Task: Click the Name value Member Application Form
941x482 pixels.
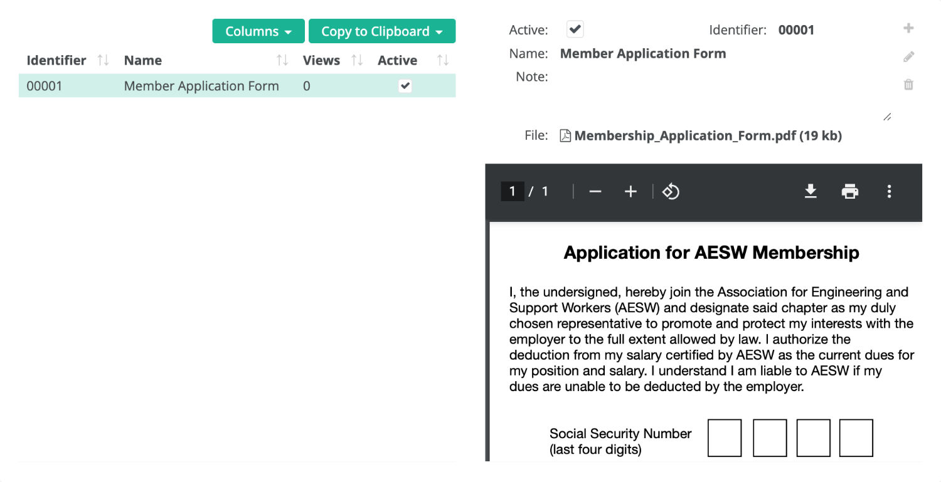Action: pos(643,53)
